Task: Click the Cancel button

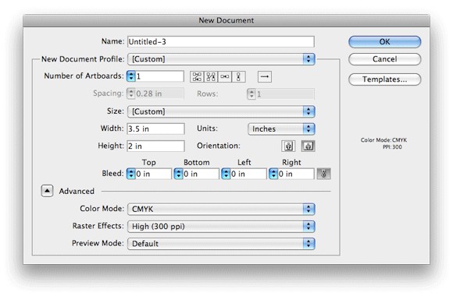Action: point(384,59)
